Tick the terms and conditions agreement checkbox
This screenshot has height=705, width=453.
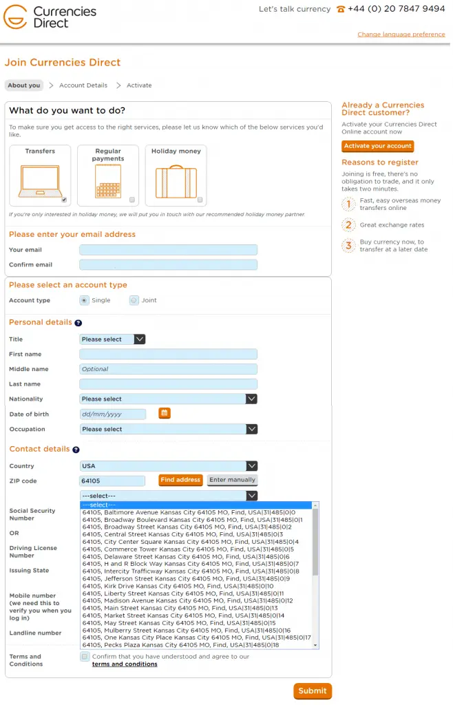(x=85, y=656)
